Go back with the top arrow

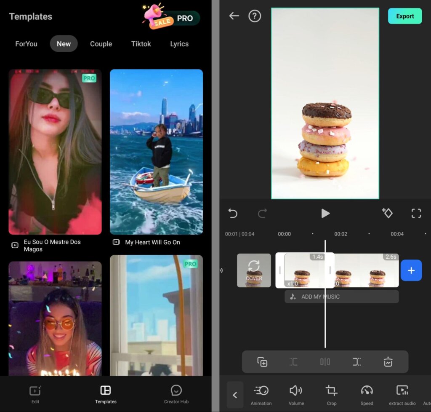click(x=234, y=16)
